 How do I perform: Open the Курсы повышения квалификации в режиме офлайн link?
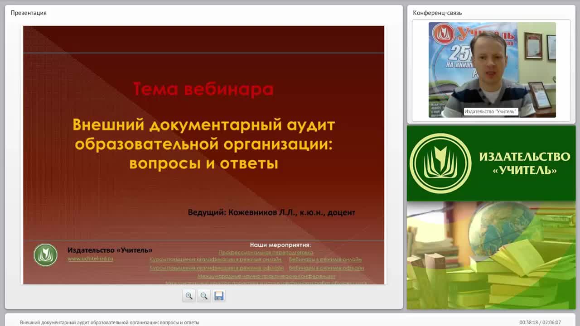click(216, 268)
